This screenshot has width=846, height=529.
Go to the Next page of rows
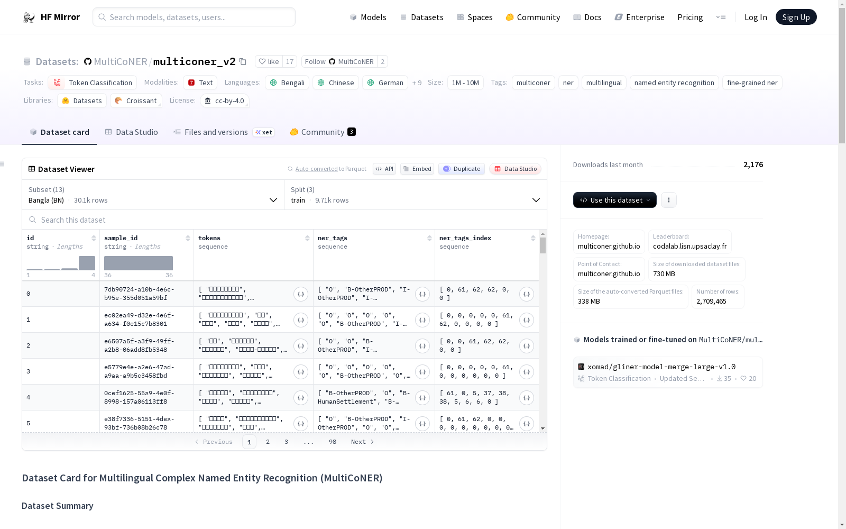tap(363, 442)
